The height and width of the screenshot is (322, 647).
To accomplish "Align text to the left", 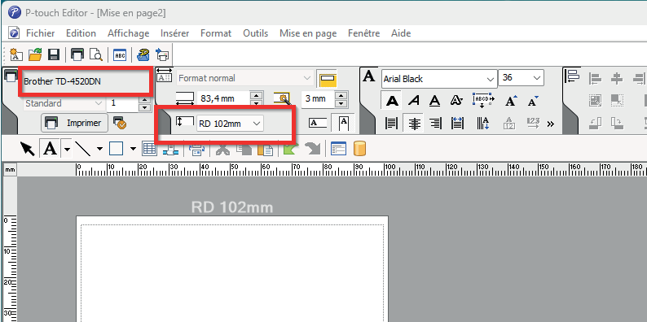I will click(392, 123).
